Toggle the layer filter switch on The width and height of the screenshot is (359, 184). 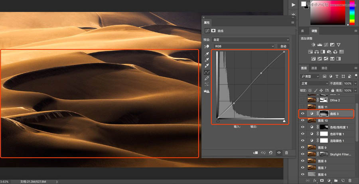[x=356, y=75]
